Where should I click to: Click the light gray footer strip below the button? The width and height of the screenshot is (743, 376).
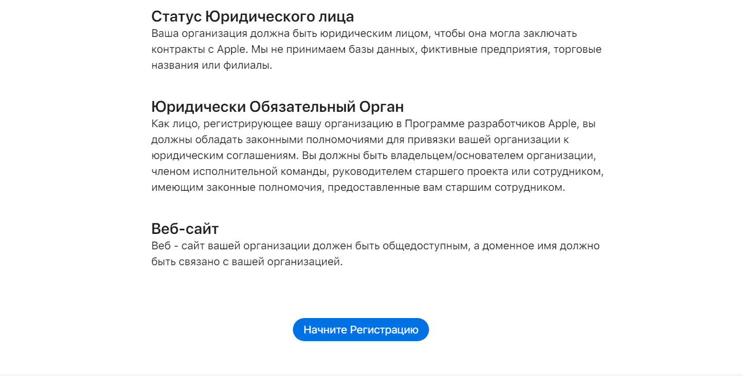tap(371, 374)
